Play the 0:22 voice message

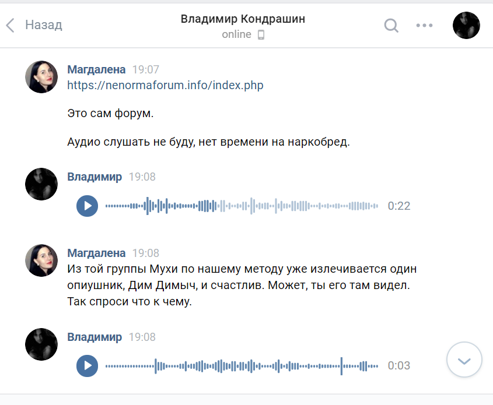(x=88, y=206)
